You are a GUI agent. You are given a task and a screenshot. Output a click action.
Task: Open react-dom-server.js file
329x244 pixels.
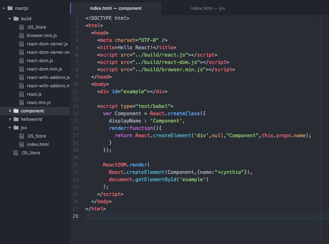[x=47, y=44]
